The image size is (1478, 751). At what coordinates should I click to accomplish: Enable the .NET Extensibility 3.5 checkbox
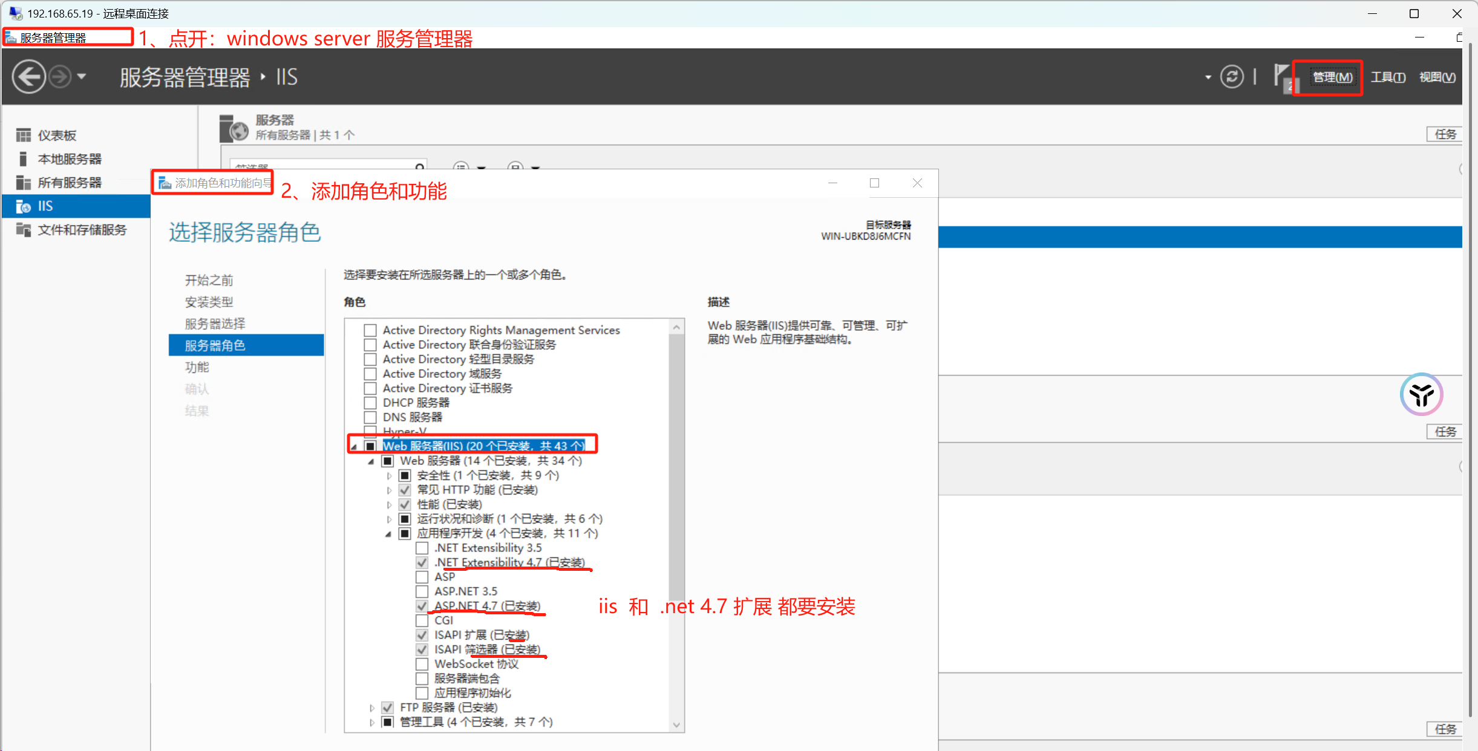click(x=422, y=548)
